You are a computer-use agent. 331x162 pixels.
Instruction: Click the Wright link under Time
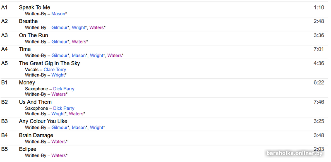pos(96,56)
